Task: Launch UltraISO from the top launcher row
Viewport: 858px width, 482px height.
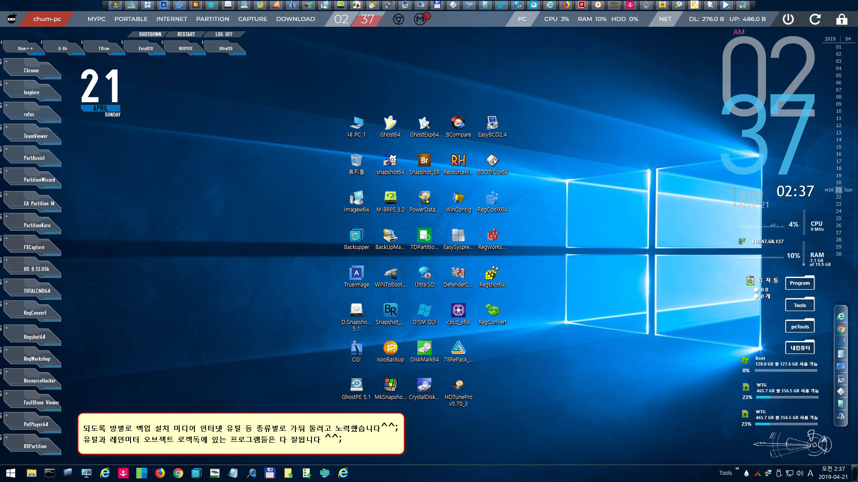Action: (226, 48)
